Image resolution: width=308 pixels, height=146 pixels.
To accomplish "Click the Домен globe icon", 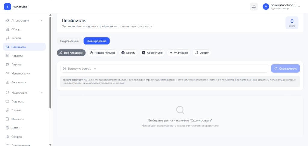I will [7, 128].
